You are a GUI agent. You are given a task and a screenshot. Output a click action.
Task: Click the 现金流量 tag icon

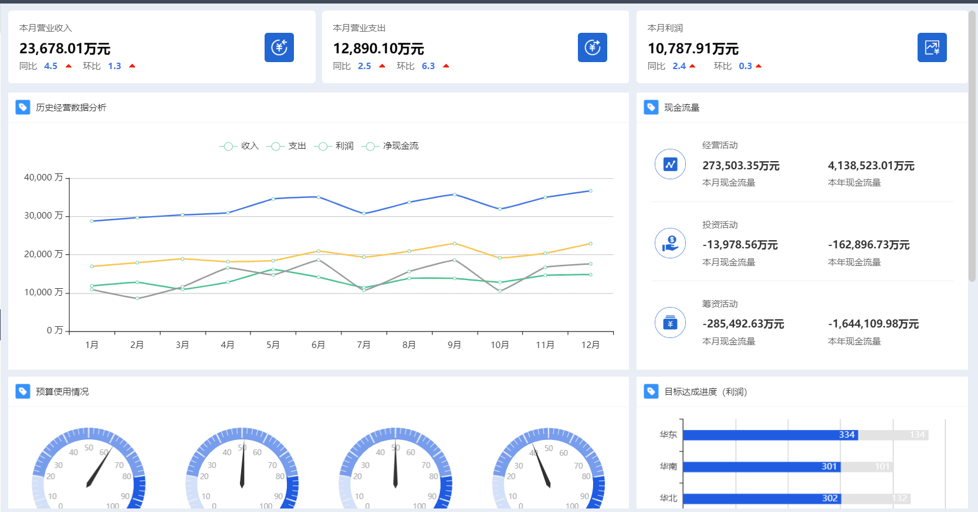point(651,107)
